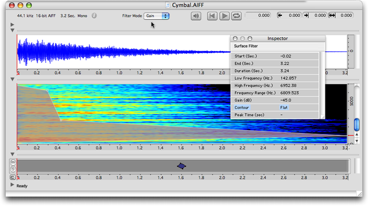Screen dimensions: 368x206
Task: Select the diamond marker in bottom lane
Action: point(181,166)
